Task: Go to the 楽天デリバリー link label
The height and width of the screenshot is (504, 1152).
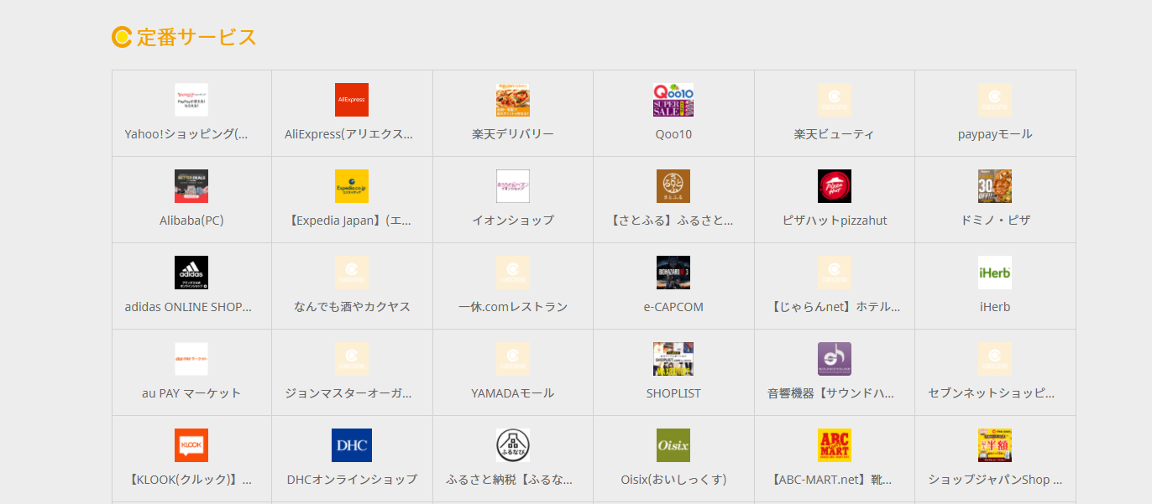Action: pyautogui.click(x=513, y=134)
